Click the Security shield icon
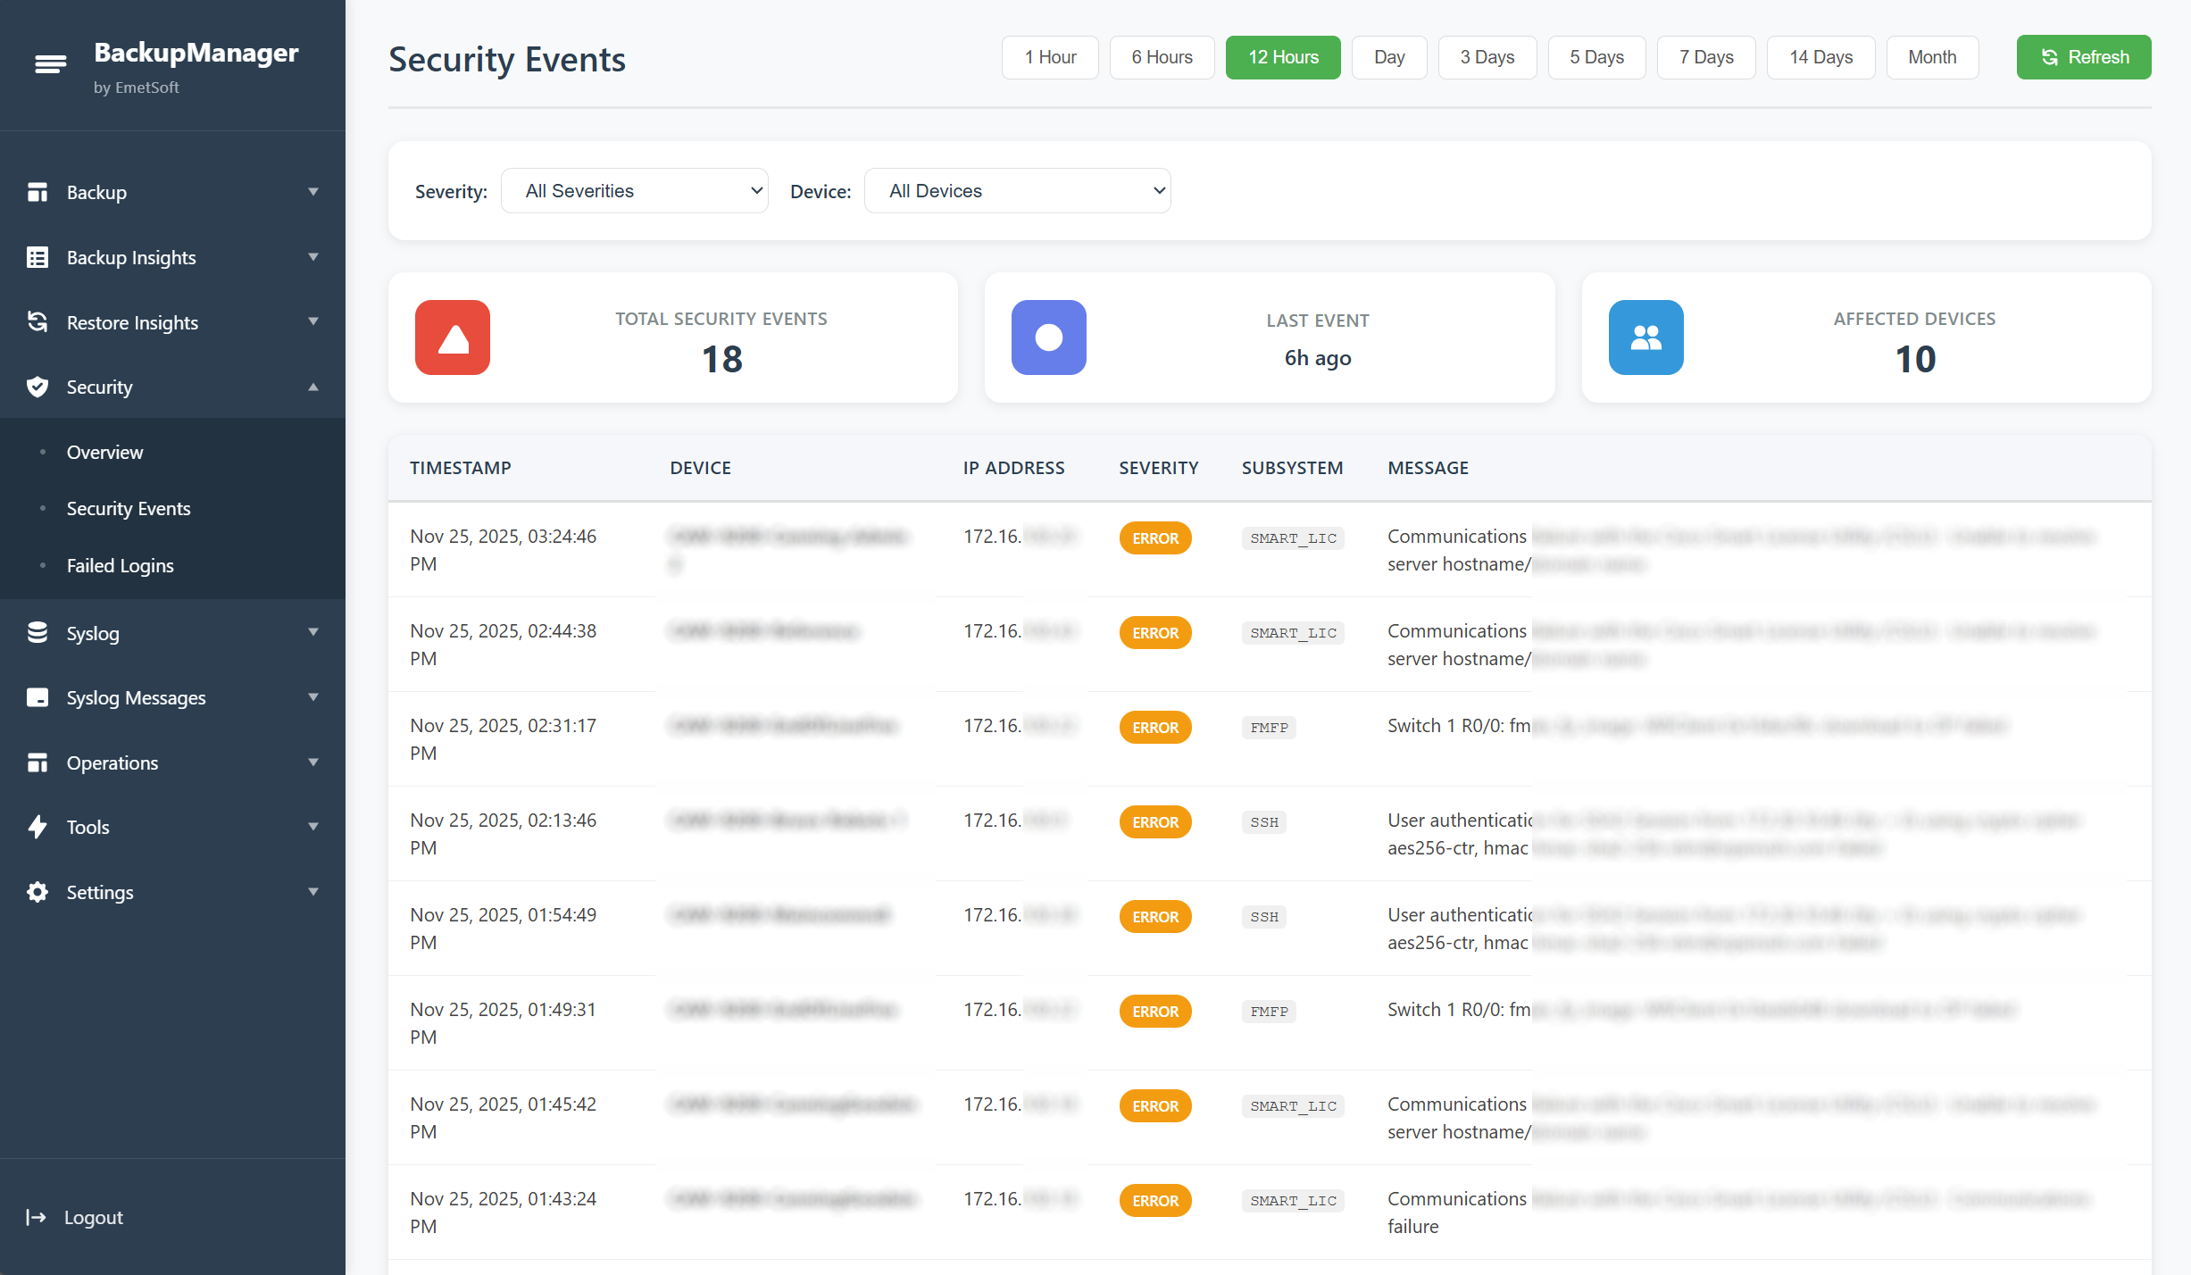 click(37, 387)
